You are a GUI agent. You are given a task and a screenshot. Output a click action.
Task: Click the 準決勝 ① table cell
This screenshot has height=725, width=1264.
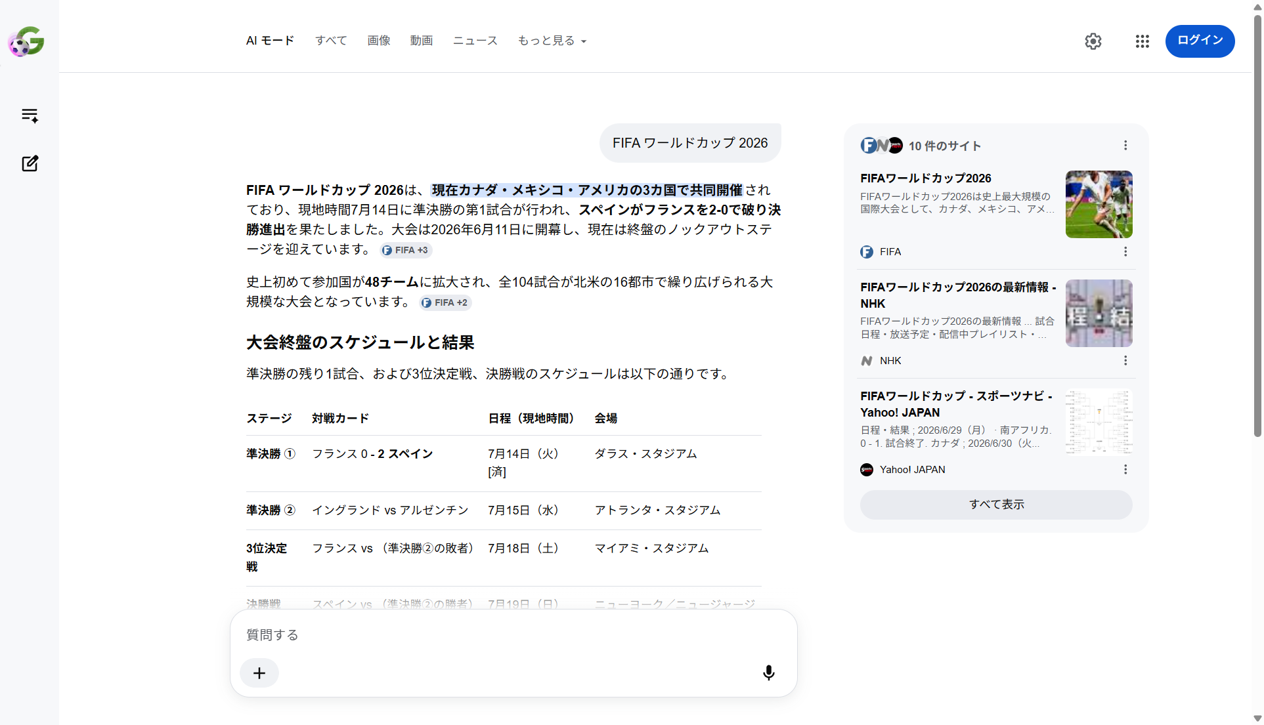pos(271,454)
